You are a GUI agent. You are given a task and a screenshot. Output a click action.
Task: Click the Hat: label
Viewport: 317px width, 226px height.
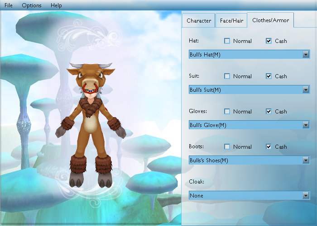(194, 41)
